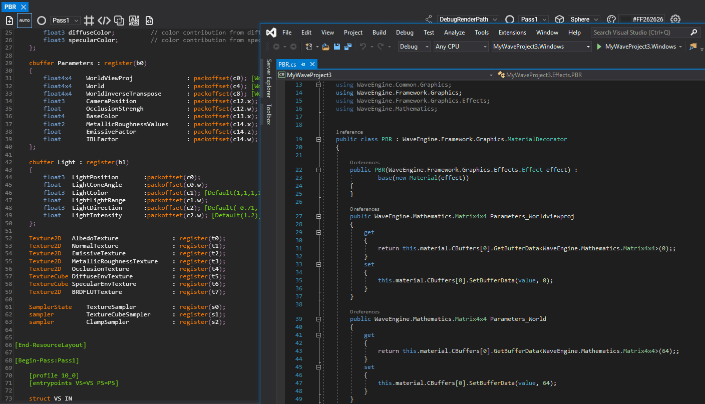Screen dimensions: 705x404
Task: Click the translate A icon in shader toolbar
Action: (134, 21)
